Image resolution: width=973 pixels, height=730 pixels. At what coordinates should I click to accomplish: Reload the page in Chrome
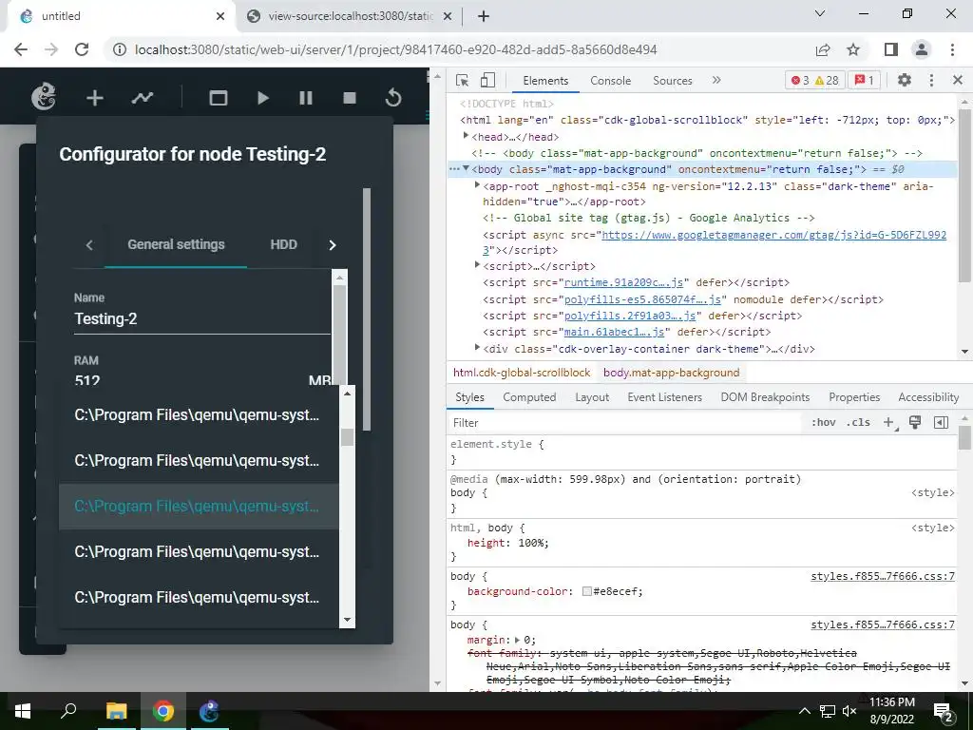(x=82, y=49)
